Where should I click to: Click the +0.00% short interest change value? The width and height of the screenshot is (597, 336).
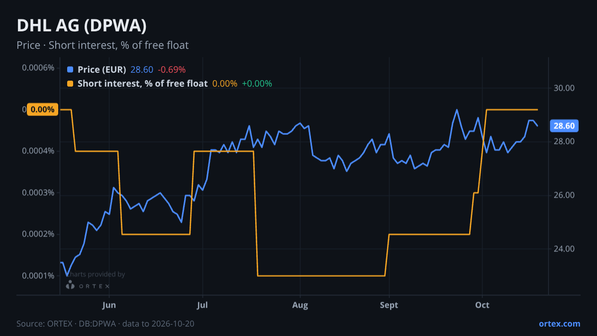[x=257, y=84]
